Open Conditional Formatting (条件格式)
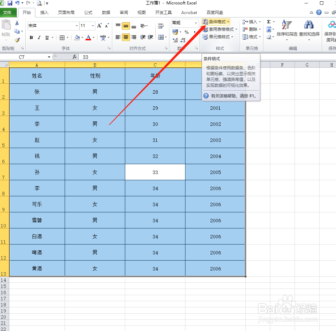 coord(216,21)
